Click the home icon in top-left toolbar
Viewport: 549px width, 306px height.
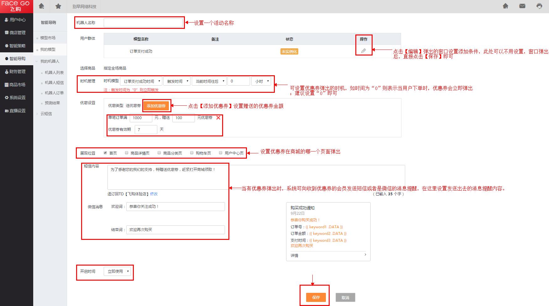[x=41, y=6]
